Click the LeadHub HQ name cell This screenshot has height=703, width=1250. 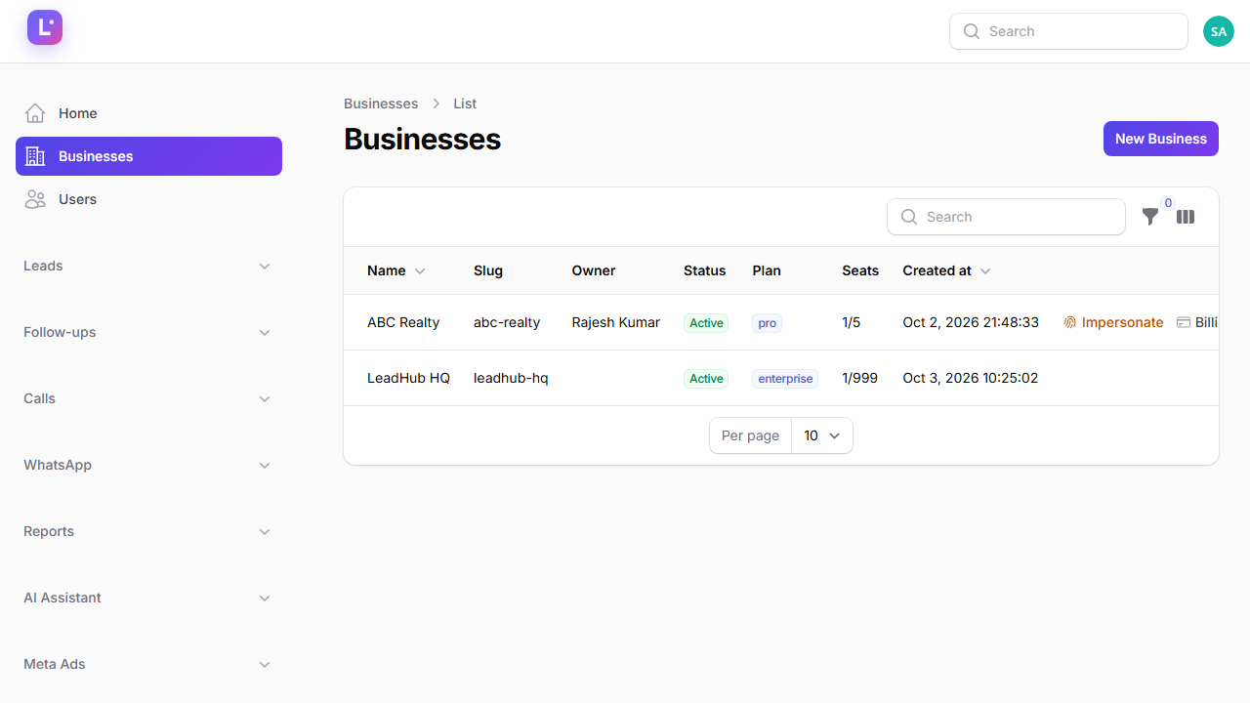pyautogui.click(x=408, y=378)
